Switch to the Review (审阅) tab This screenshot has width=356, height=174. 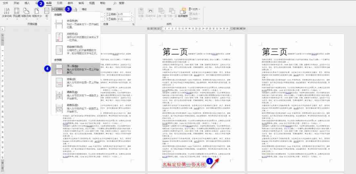[81, 3]
